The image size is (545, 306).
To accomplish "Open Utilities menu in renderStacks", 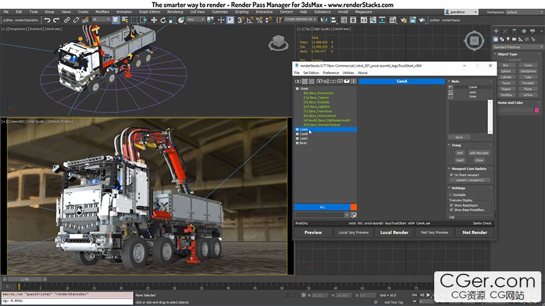I will 348,73.
